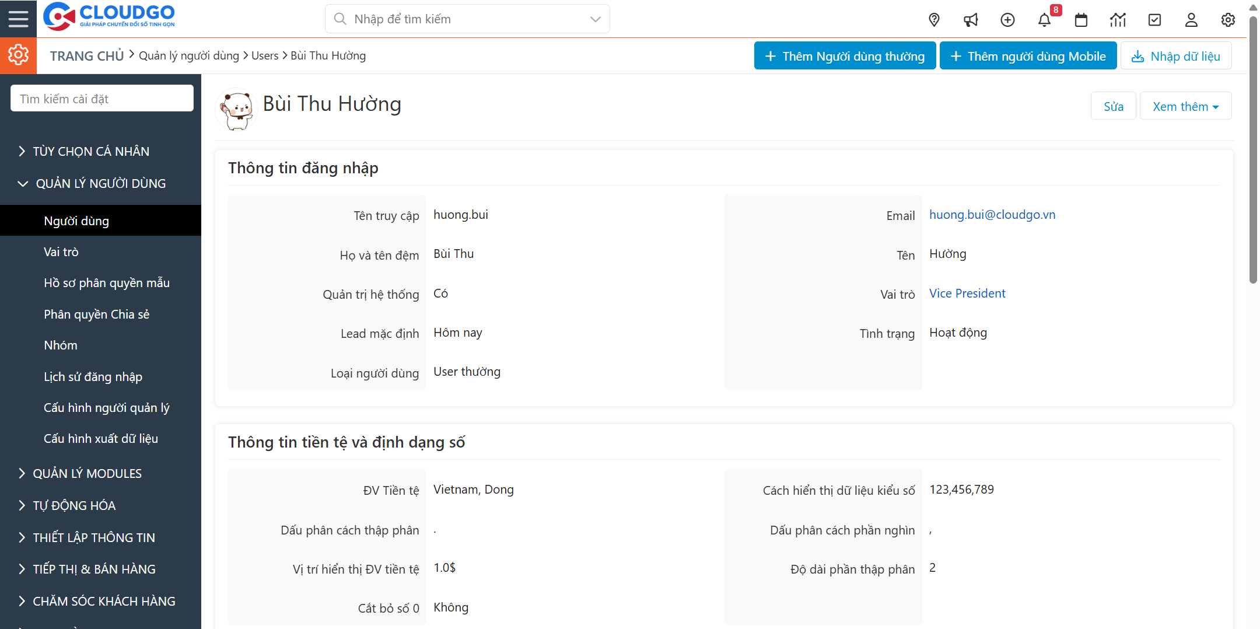1260x629 pixels.
Task: Open the global search dropdown arrow
Action: tap(595, 19)
